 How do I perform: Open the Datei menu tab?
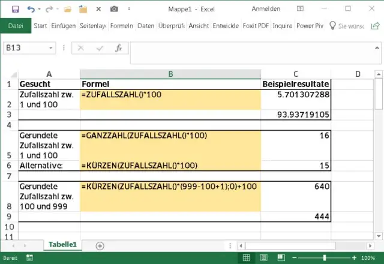tap(16, 26)
